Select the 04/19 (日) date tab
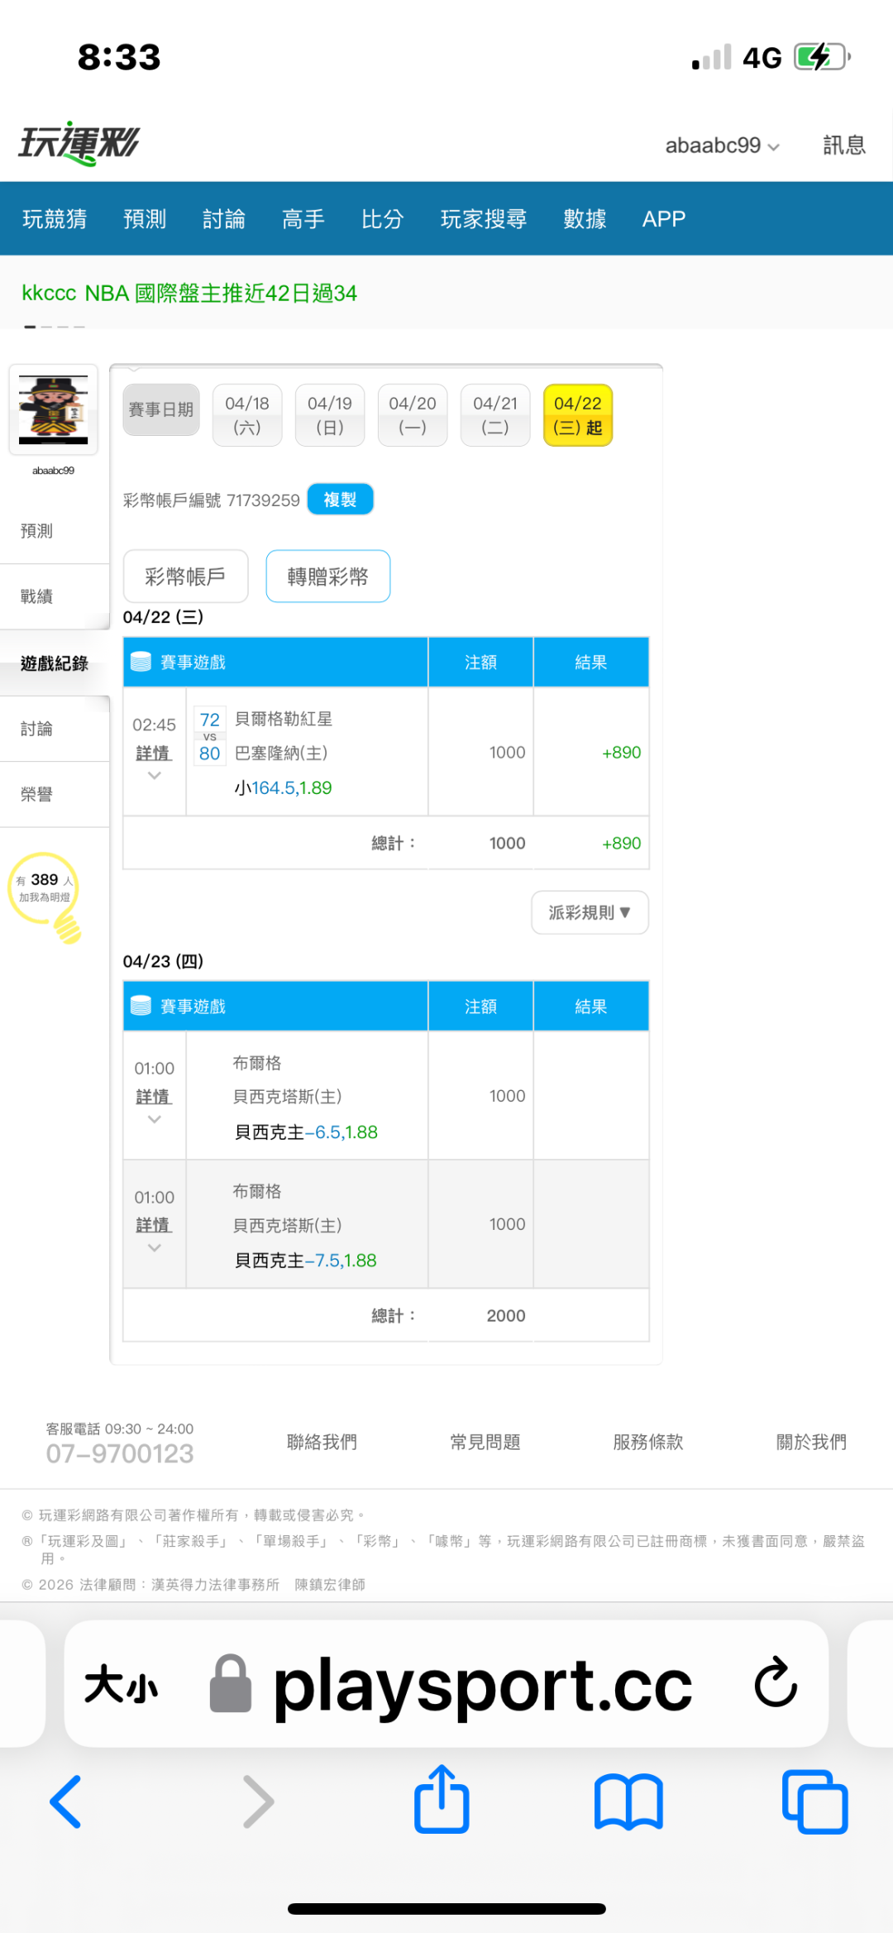Viewport: 893px width, 1933px height. tap(329, 415)
